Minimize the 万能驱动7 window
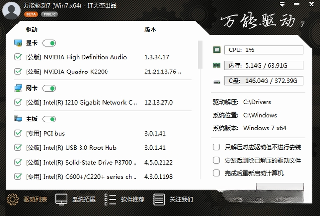The width and height of the screenshot is (320, 216). (x=297, y=4)
